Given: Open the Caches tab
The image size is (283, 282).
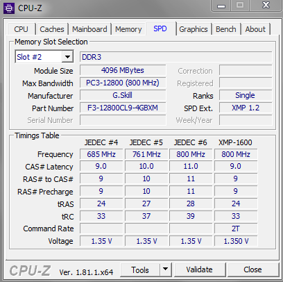Looking at the screenshot, I should [52, 29].
